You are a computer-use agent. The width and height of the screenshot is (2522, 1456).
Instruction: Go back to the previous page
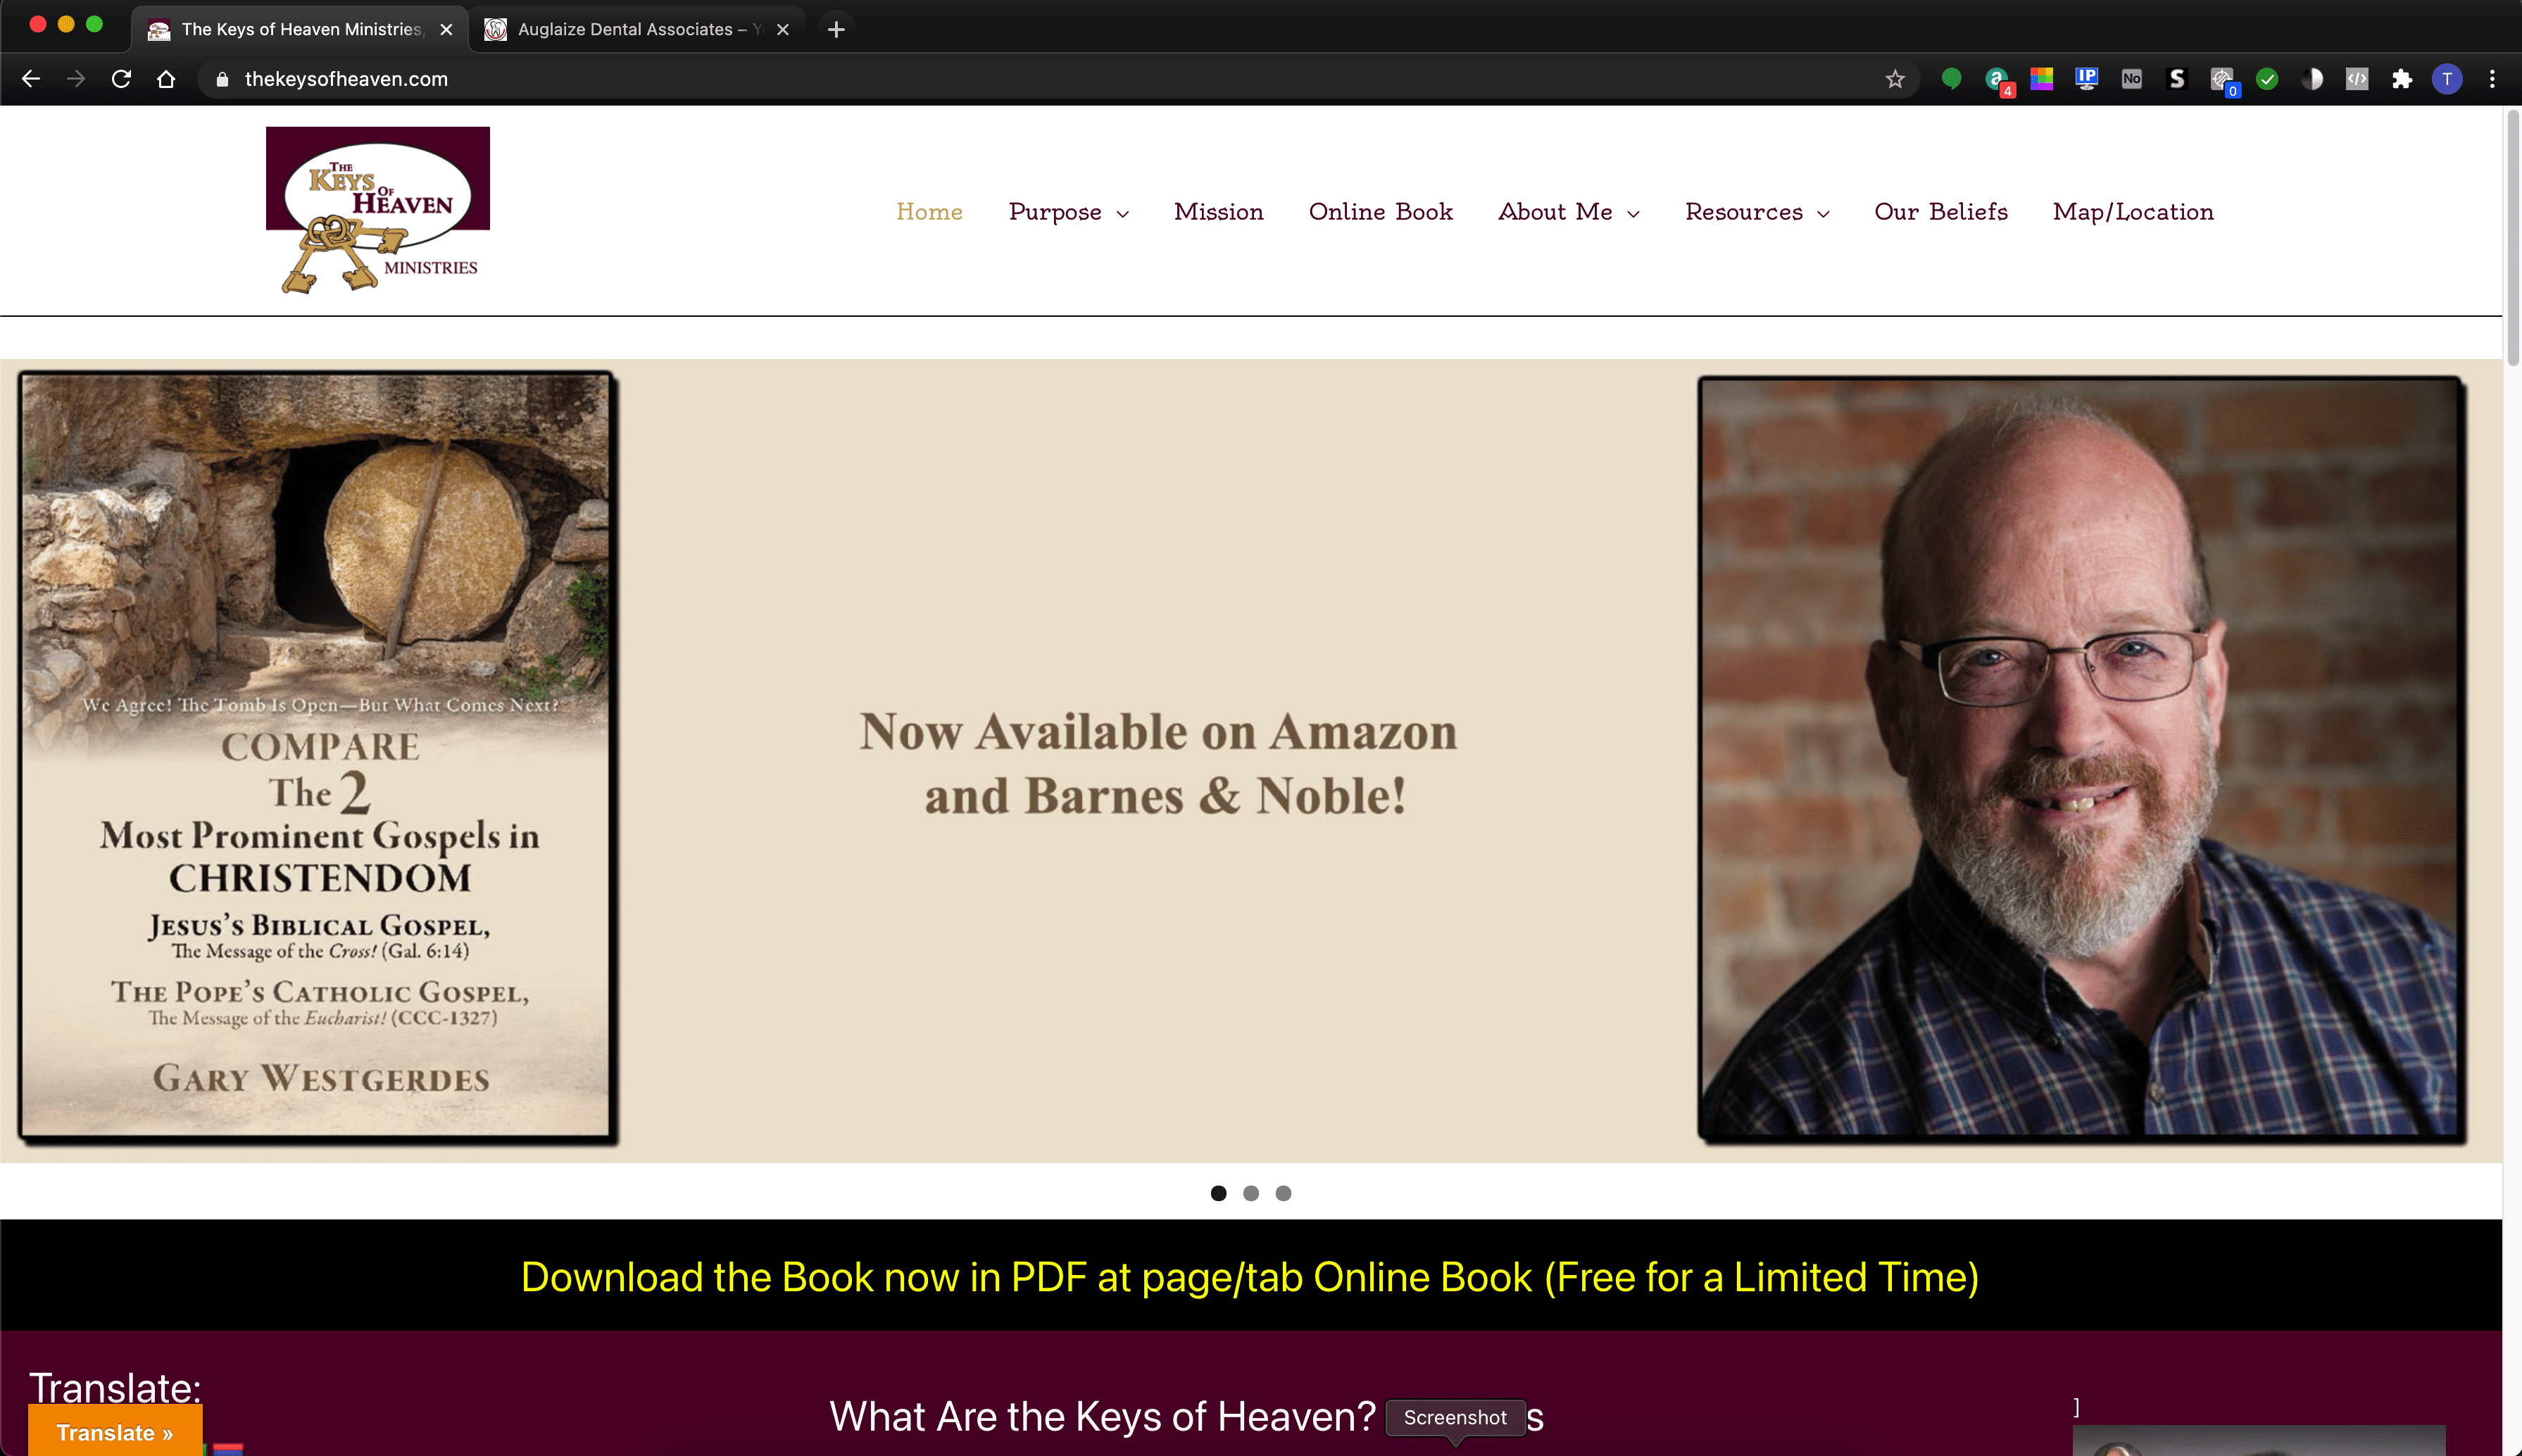(31, 79)
